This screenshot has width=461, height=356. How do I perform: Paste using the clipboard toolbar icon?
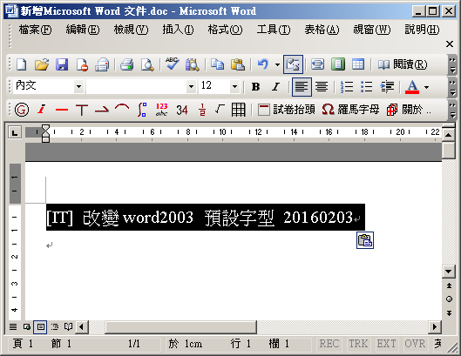(238, 64)
